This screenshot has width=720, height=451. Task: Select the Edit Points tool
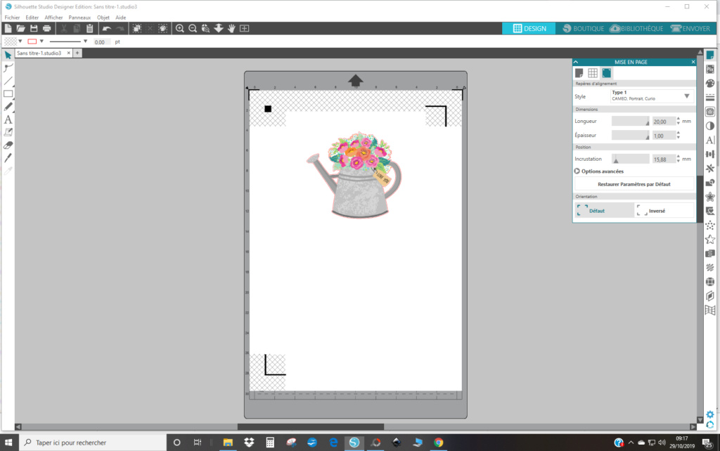coord(8,68)
